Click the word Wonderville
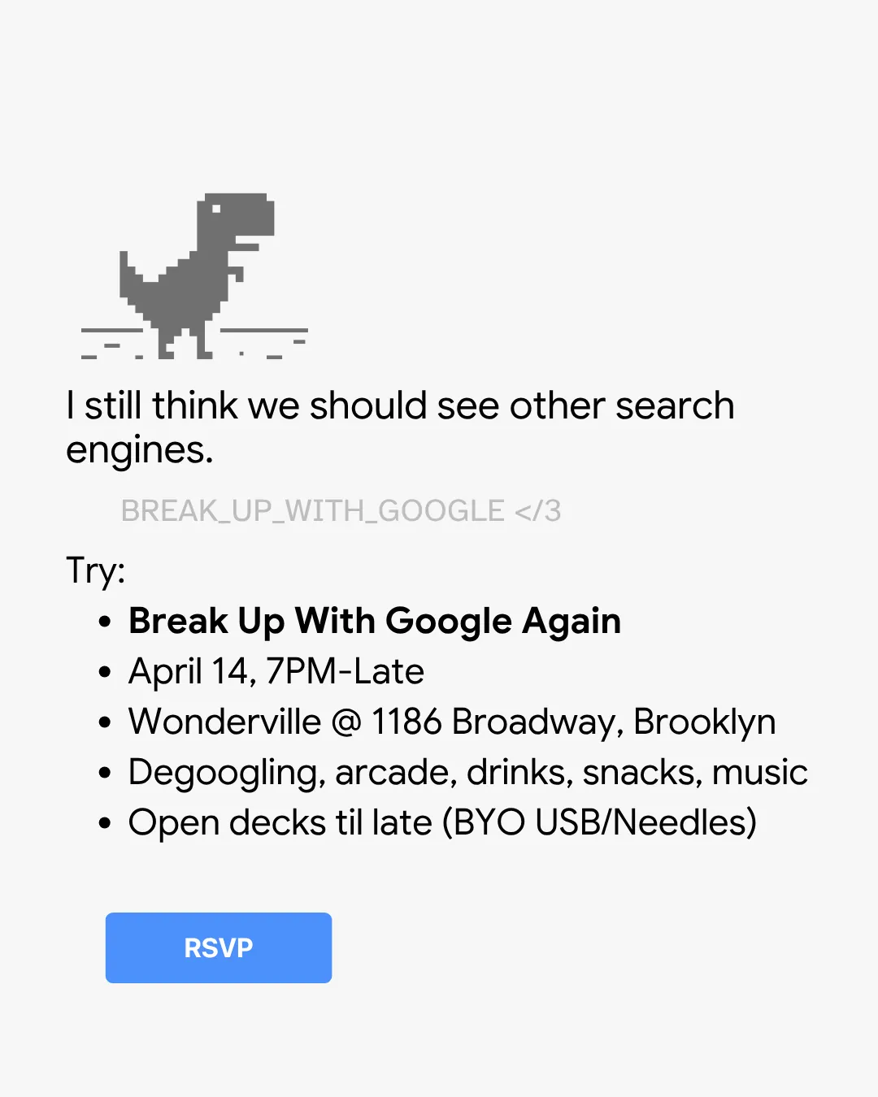 (225, 722)
